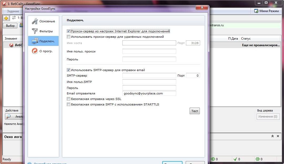
Task: Click the Тест button
Action: point(195,111)
